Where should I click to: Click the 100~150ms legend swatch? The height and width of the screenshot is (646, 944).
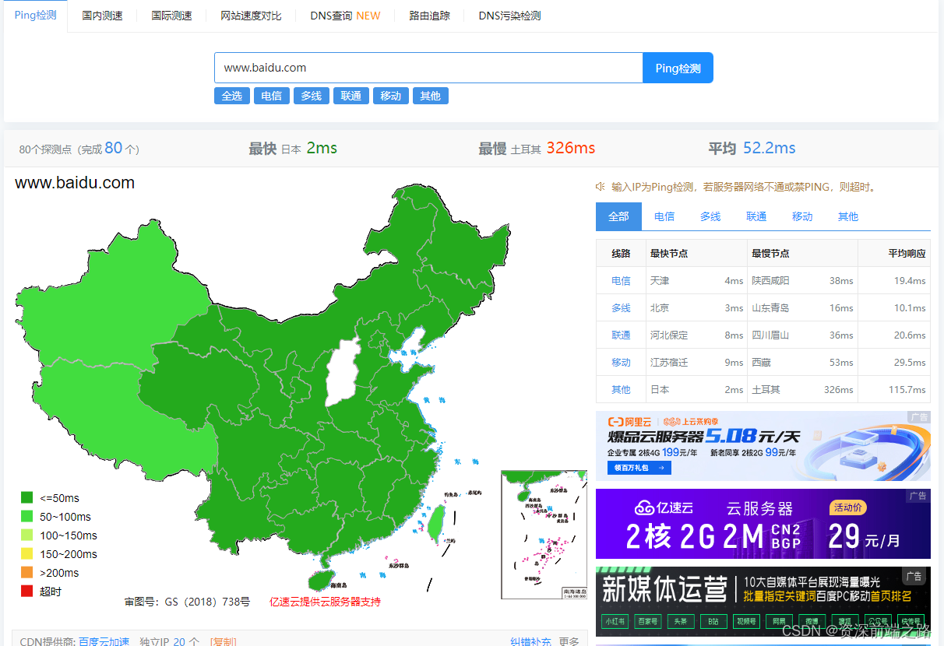(x=26, y=535)
